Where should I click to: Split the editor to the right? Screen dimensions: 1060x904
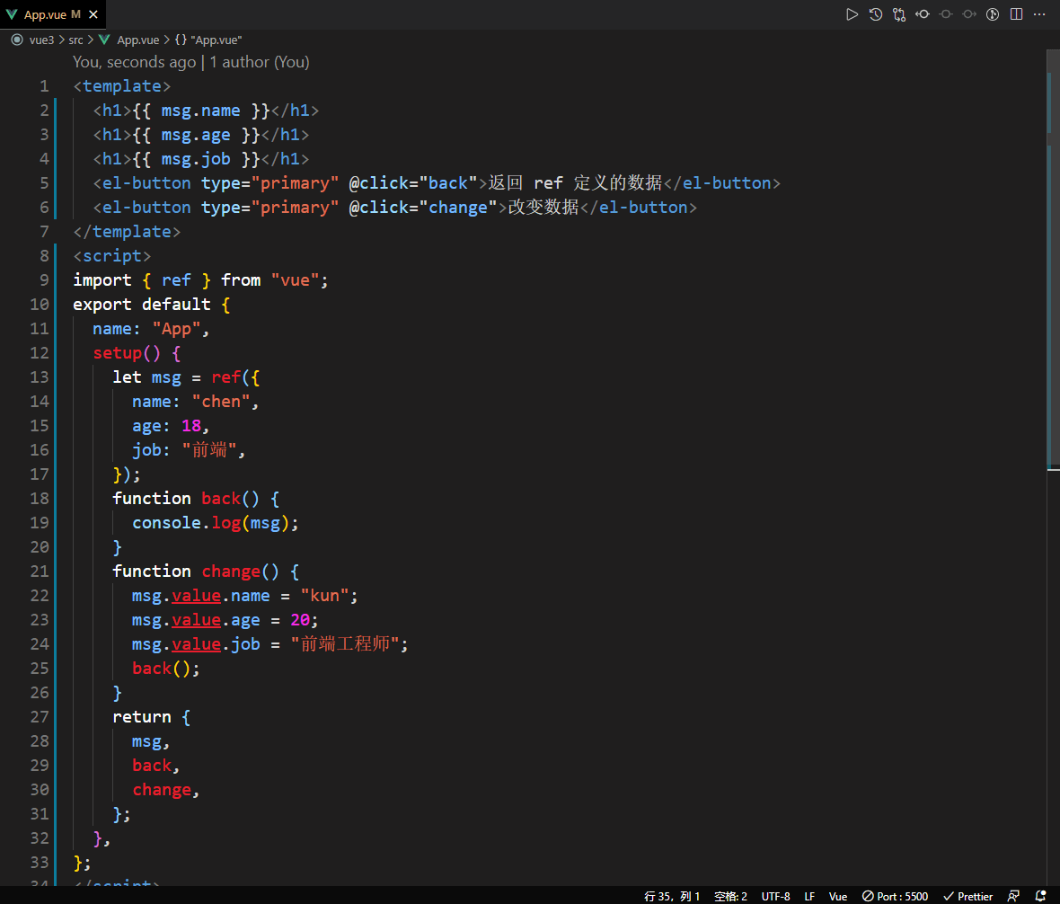1016,14
